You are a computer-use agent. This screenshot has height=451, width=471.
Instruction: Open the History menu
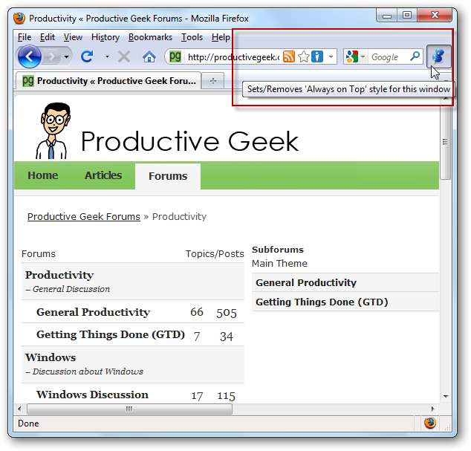click(x=105, y=37)
